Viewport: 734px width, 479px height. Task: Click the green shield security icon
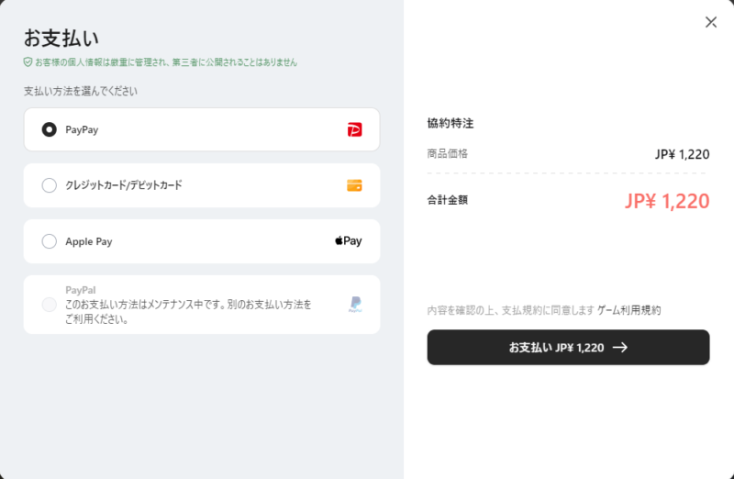(x=28, y=62)
